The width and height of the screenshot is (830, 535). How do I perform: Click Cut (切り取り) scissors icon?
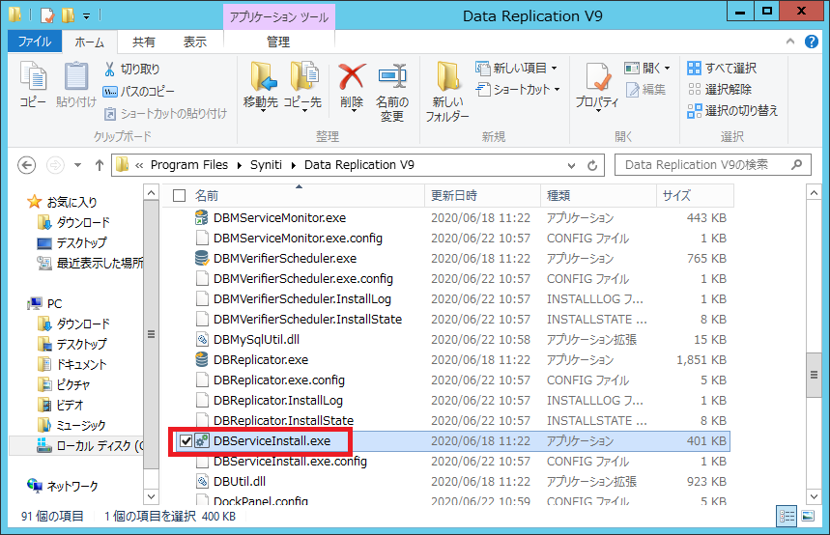click(x=109, y=69)
